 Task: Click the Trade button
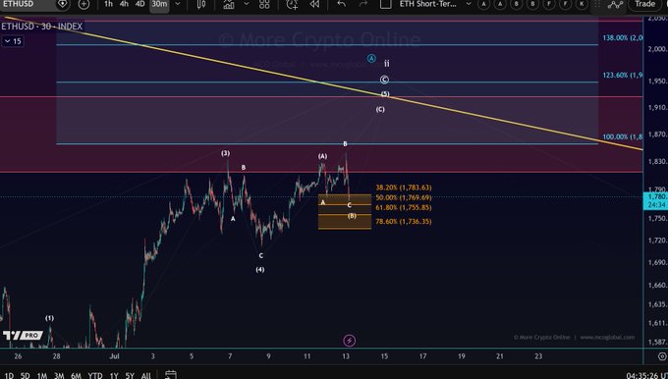tap(645, 4)
